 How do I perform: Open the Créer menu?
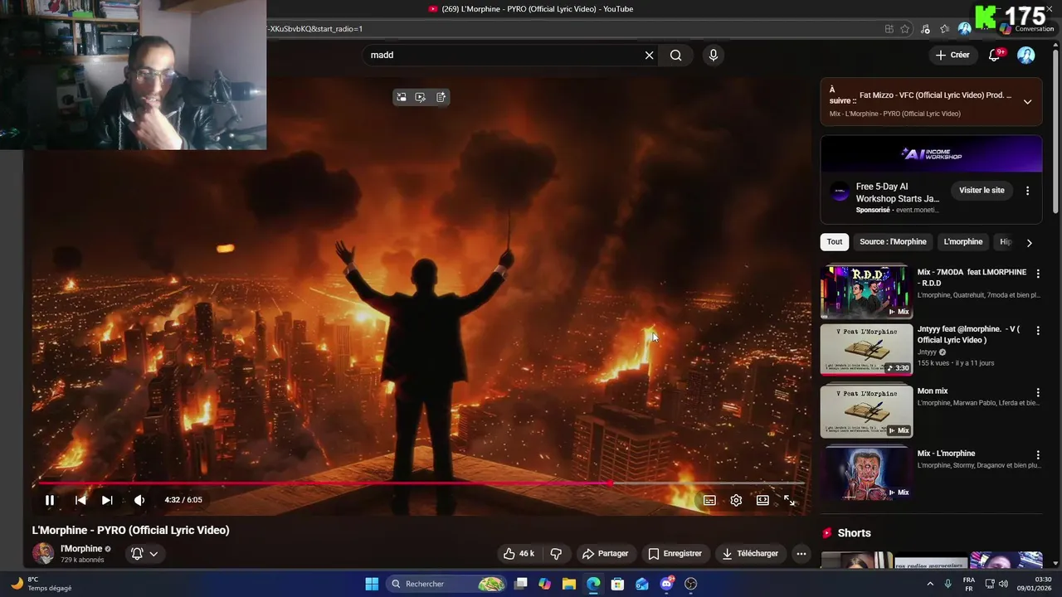pyautogui.click(x=952, y=55)
